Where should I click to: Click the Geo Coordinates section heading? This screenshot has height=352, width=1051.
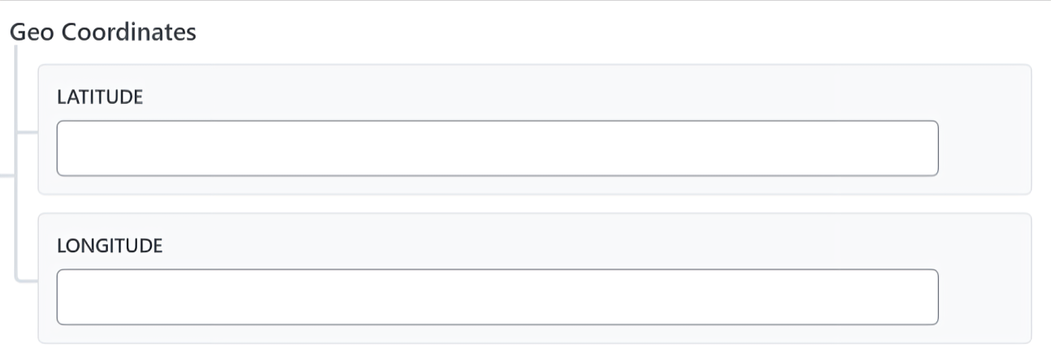click(x=102, y=32)
